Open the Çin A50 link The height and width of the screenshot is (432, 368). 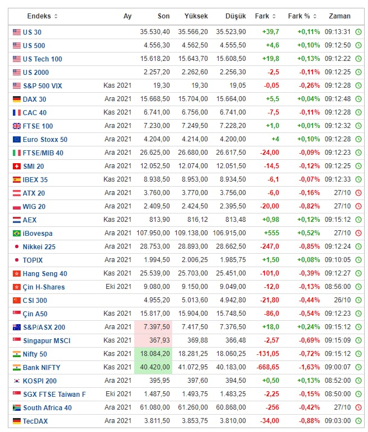35,314
